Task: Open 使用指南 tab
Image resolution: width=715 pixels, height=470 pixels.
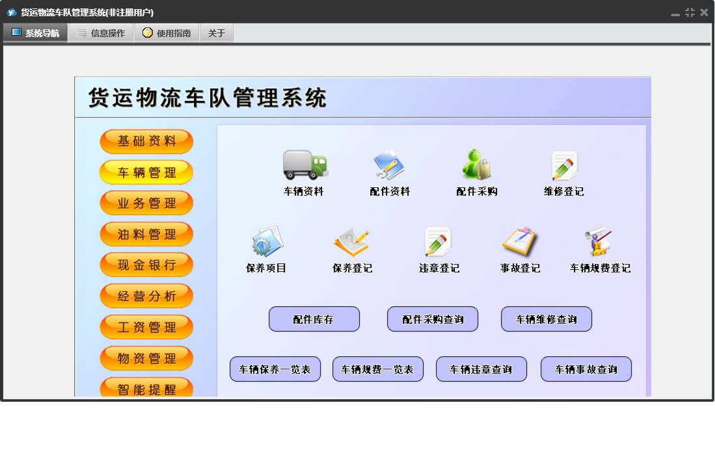Action: click(x=167, y=33)
